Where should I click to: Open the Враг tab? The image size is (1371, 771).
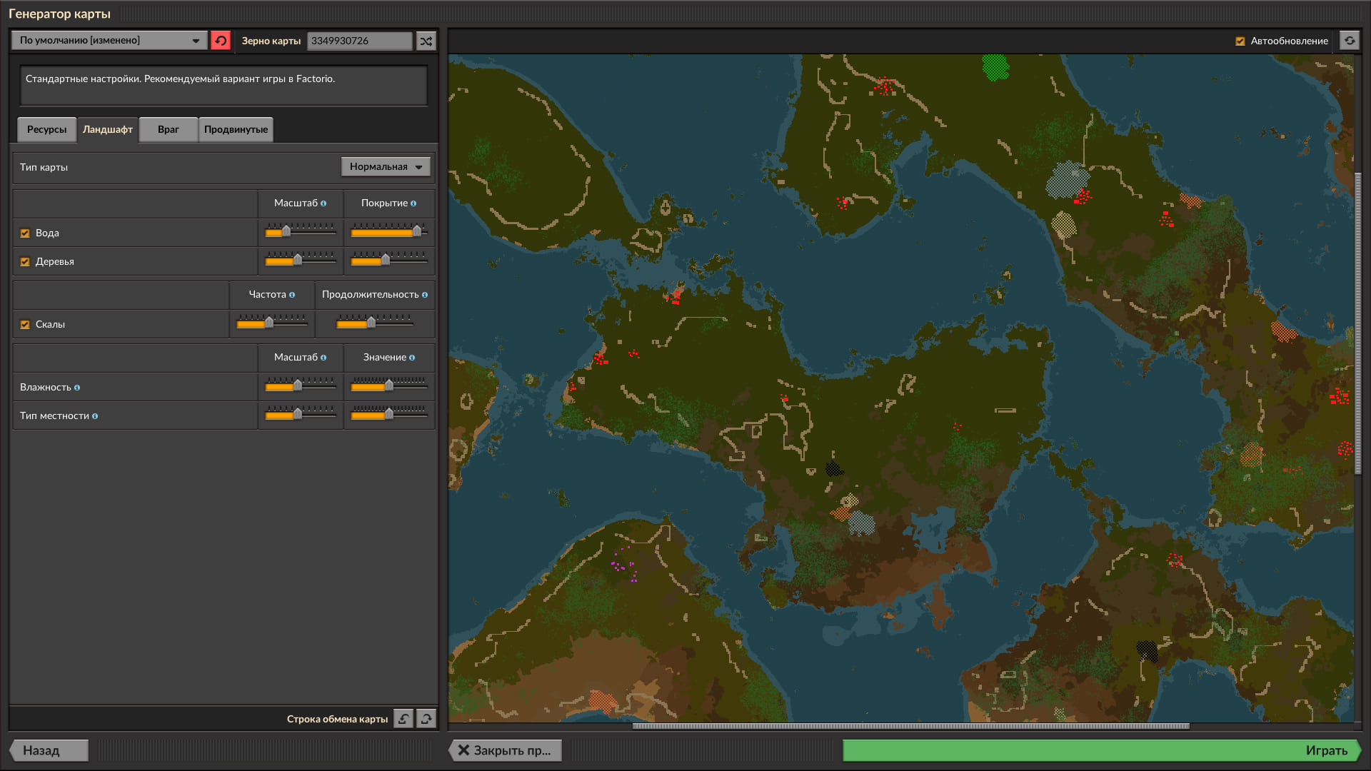(x=168, y=129)
